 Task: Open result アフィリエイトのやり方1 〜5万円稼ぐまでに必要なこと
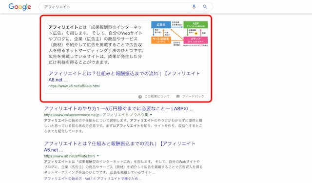point(119,109)
